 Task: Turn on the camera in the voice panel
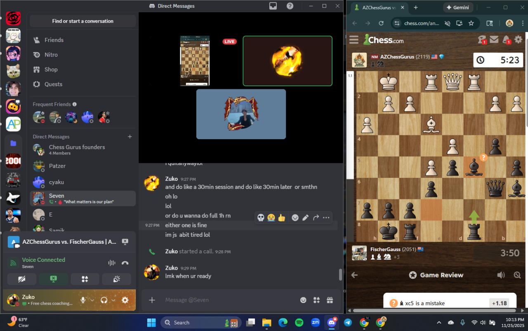(22, 279)
